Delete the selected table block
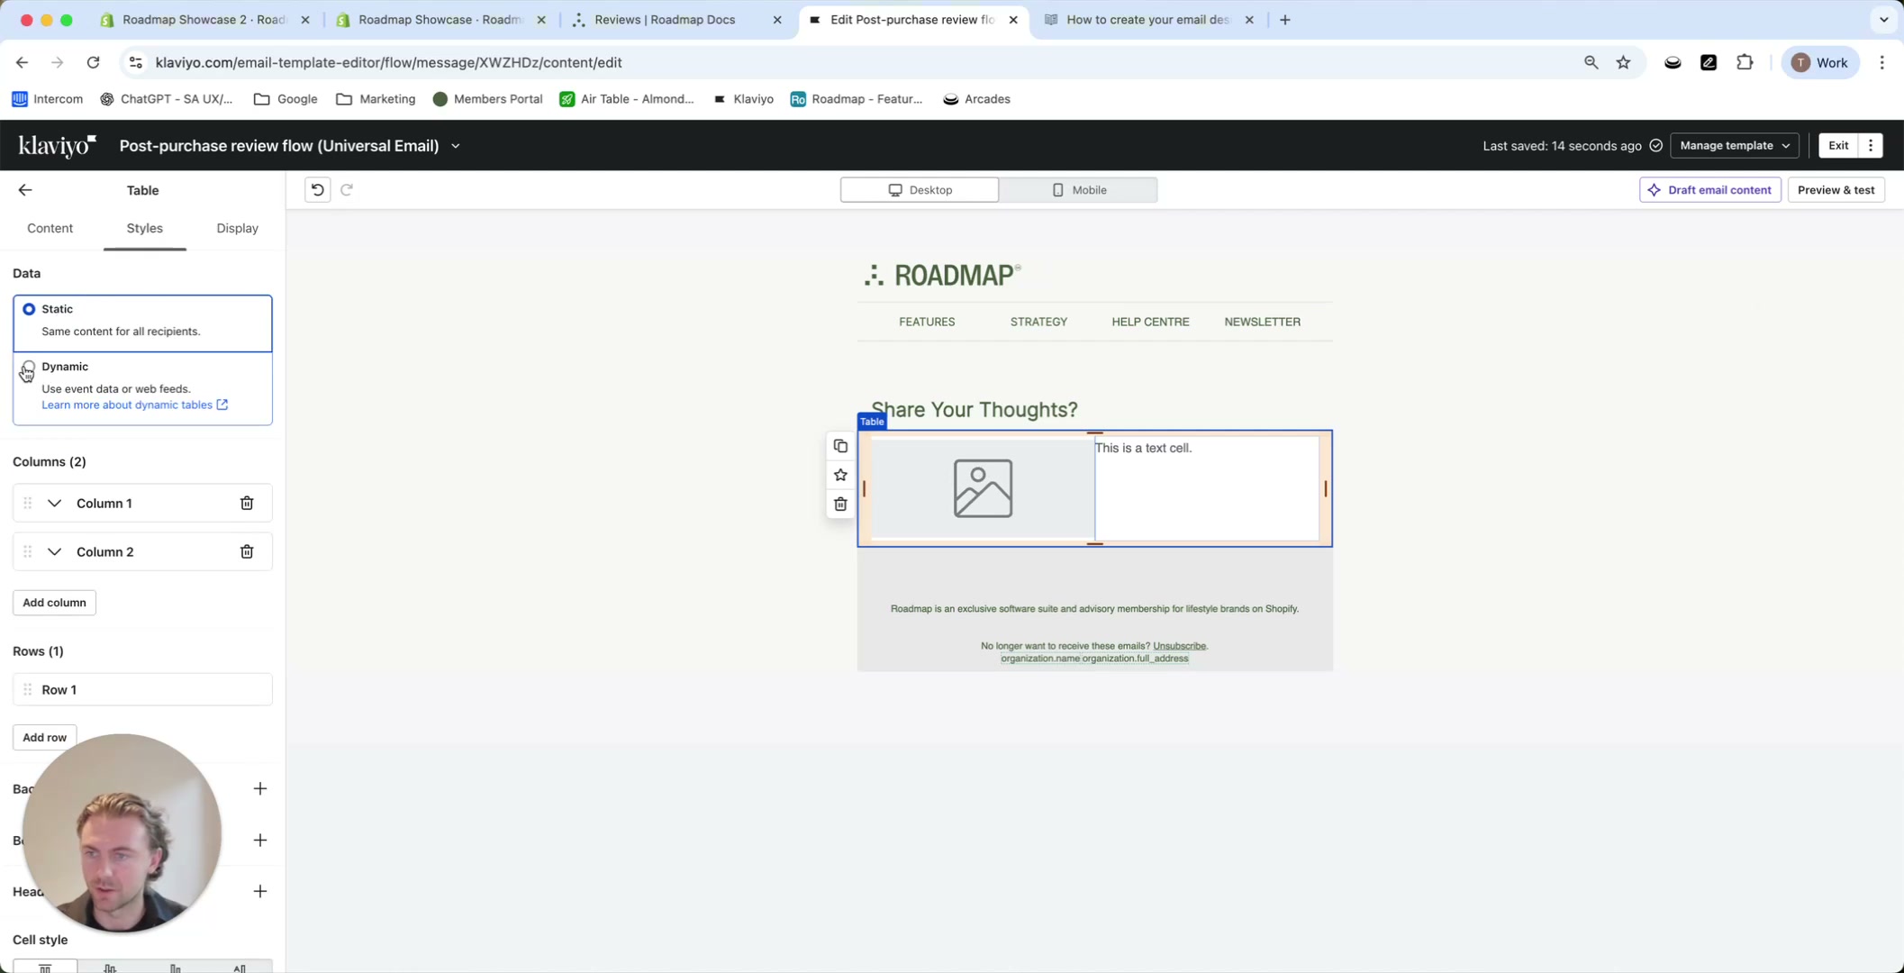The width and height of the screenshot is (1904, 973). click(x=840, y=504)
